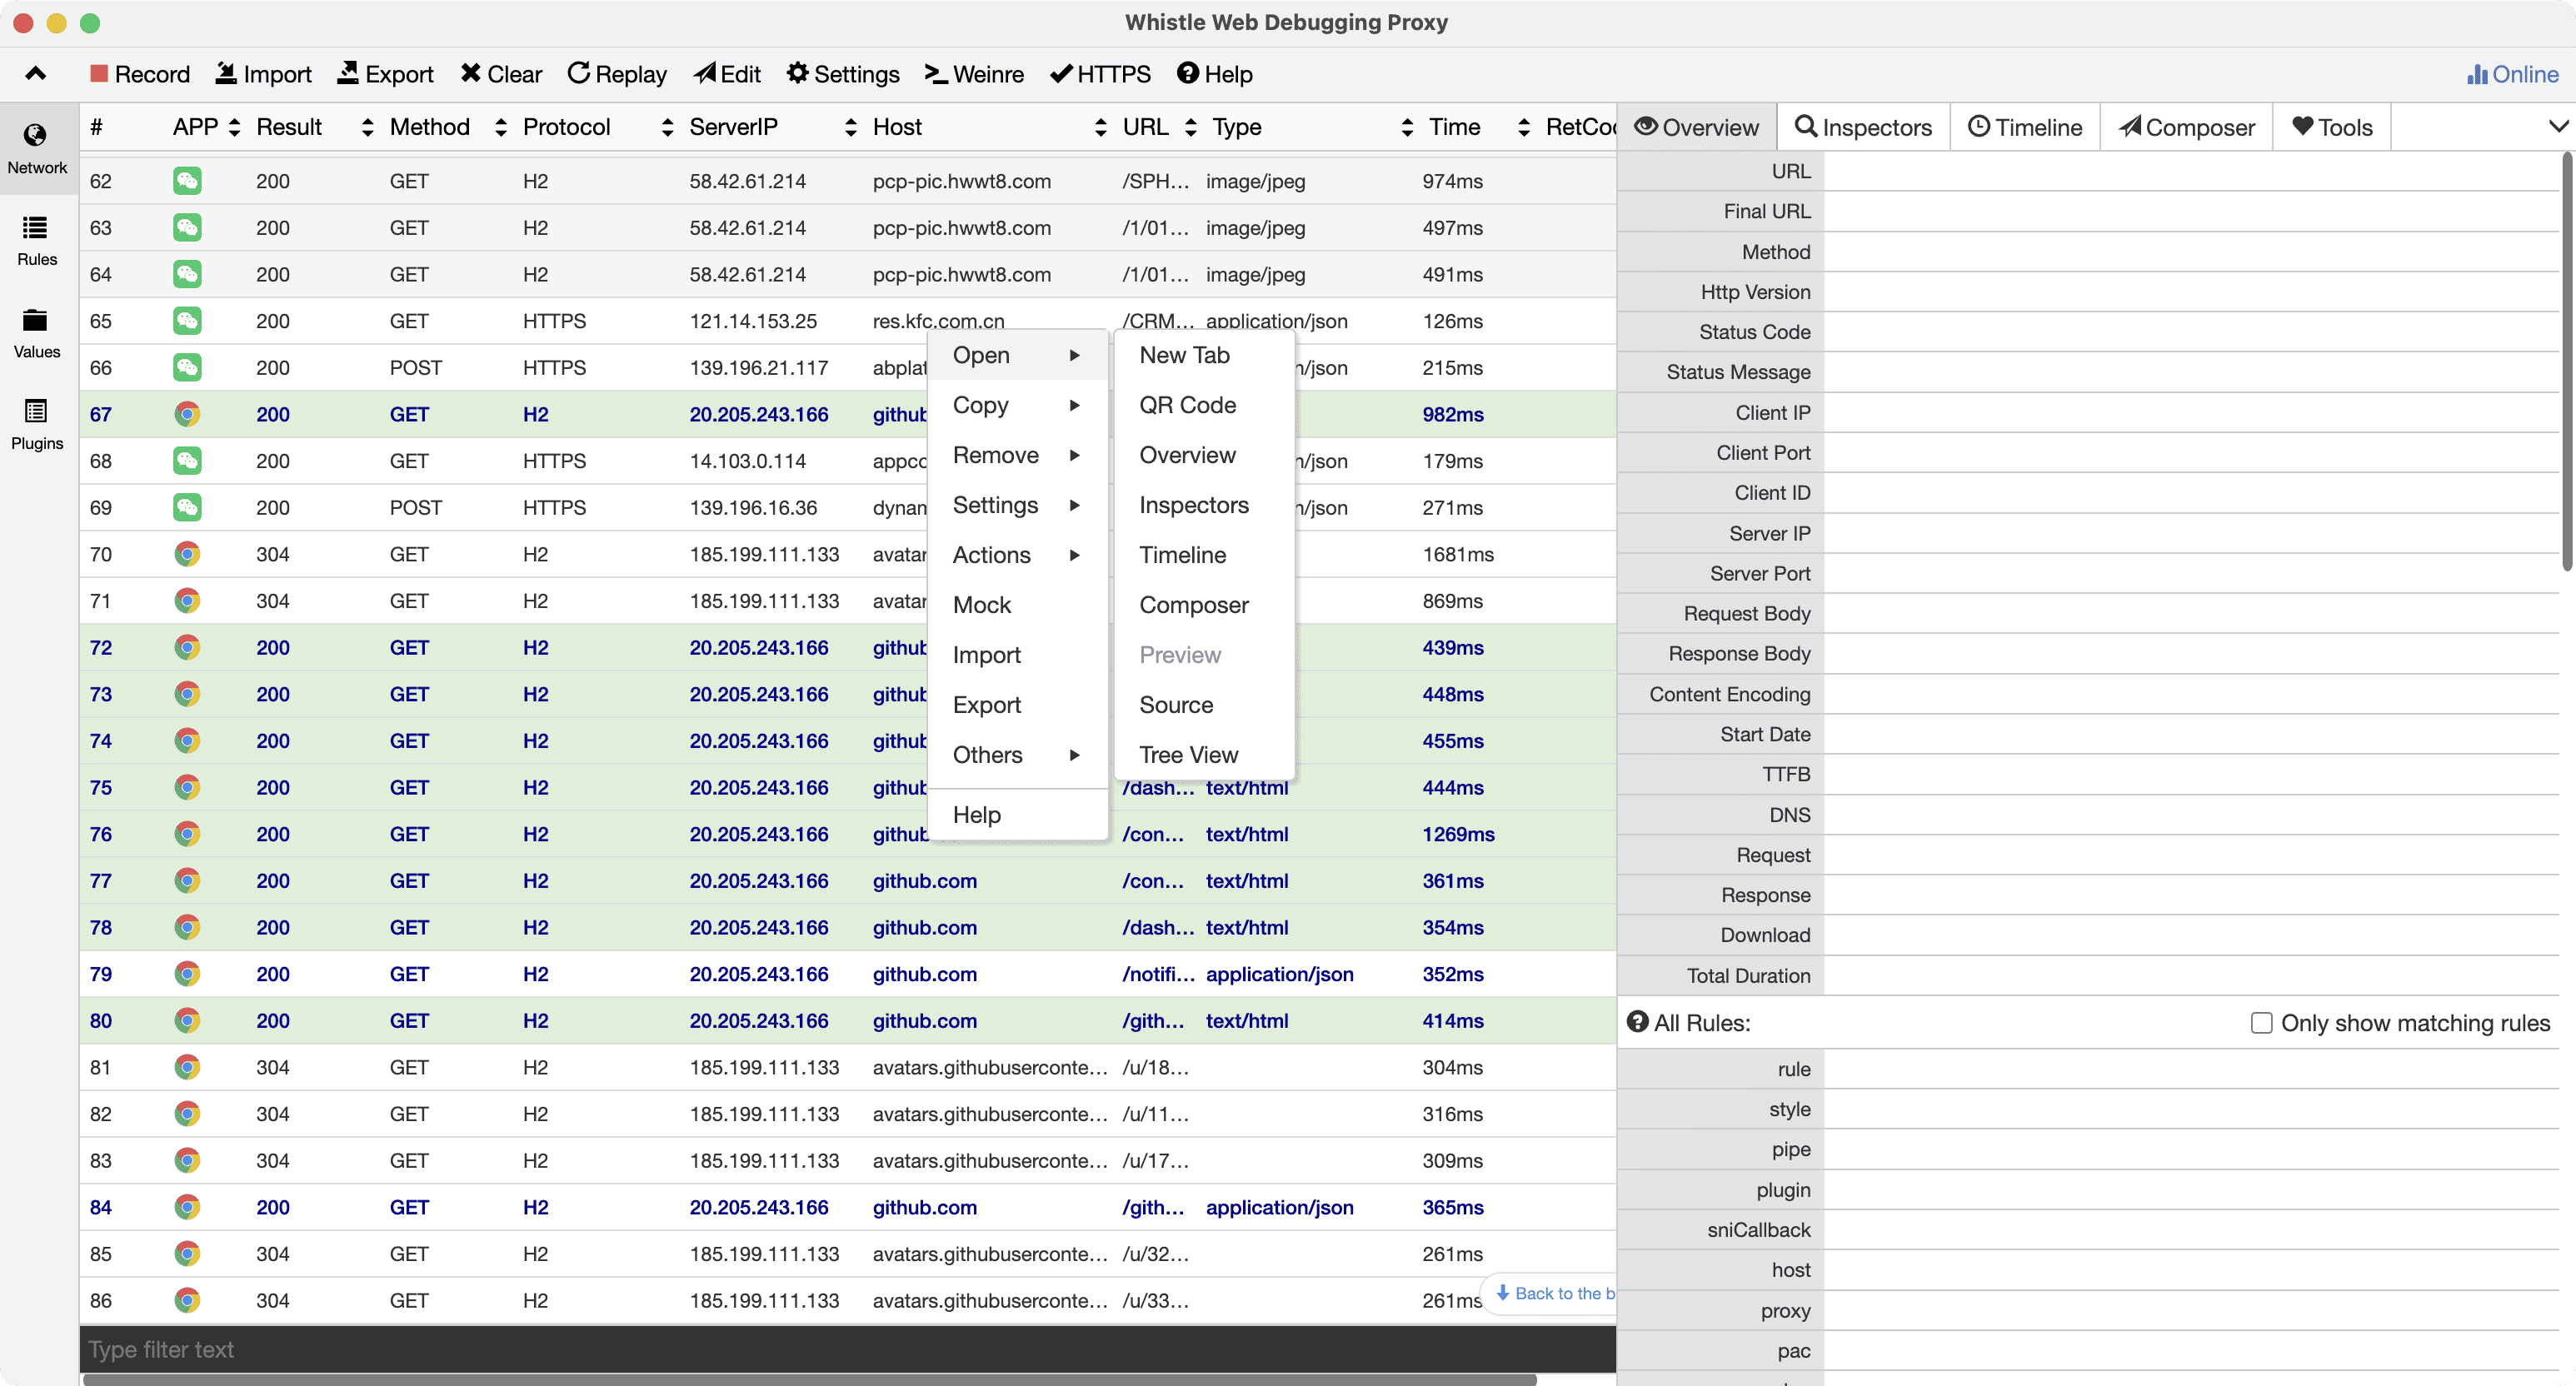Select the Overview tab
The image size is (2576, 1386).
(x=1697, y=127)
